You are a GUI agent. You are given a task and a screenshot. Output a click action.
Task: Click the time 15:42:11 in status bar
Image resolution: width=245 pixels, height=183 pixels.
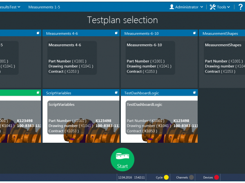pos(139,177)
